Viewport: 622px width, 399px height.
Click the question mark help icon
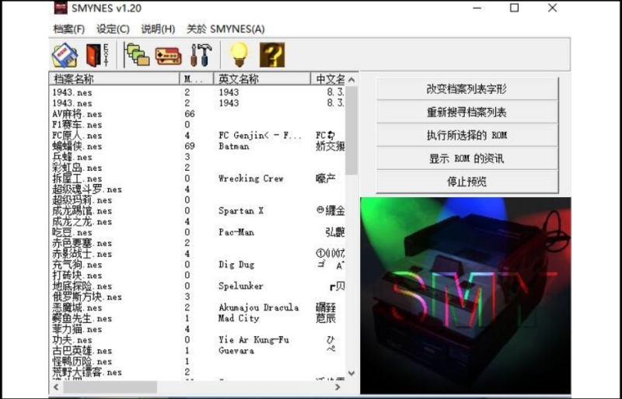coord(272,54)
